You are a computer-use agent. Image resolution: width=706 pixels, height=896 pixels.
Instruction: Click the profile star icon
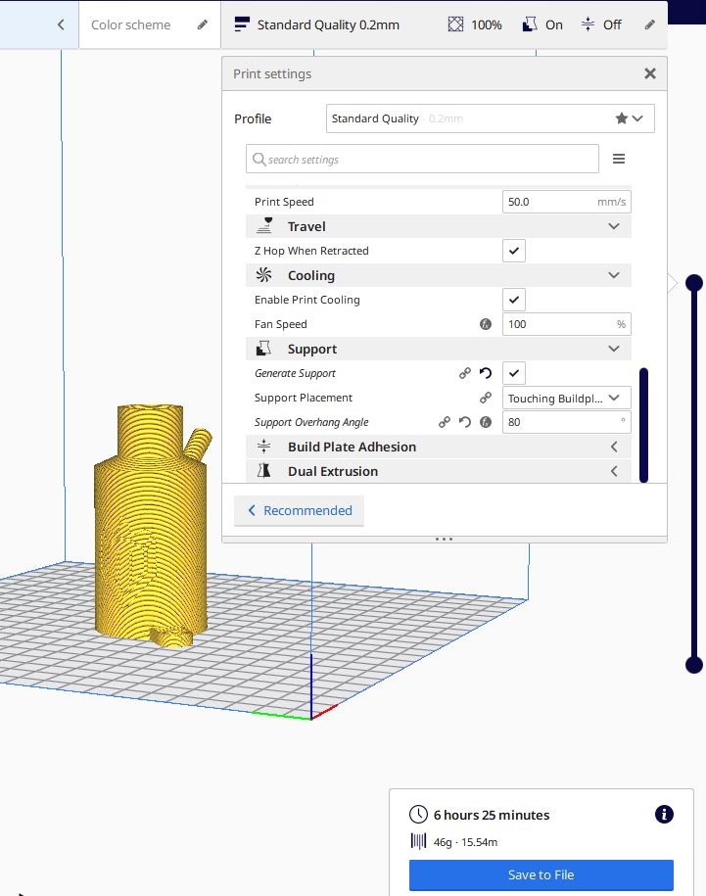(622, 118)
